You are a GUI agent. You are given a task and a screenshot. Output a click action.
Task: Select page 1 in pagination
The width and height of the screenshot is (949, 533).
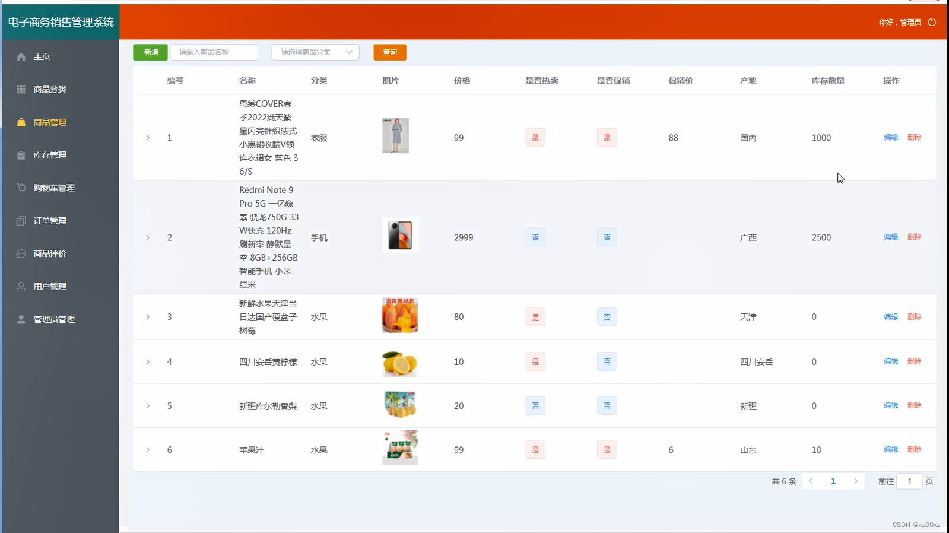pos(833,481)
